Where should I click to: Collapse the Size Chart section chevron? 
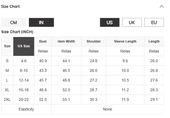point(162,6)
